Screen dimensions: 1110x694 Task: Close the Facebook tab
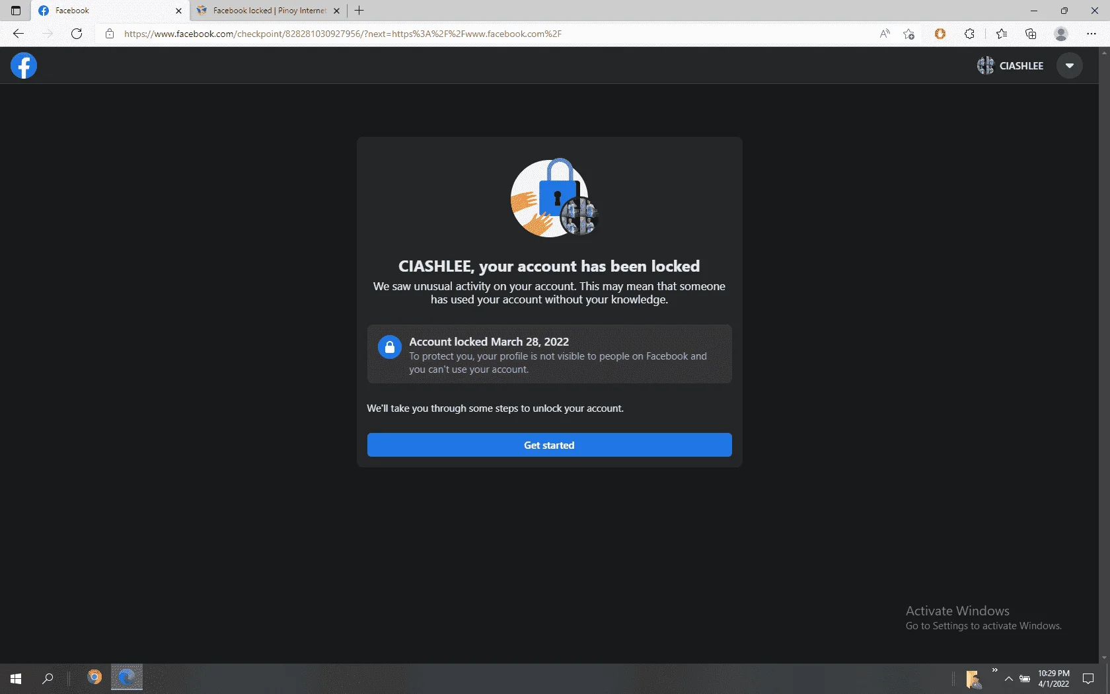pyautogui.click(x=178, y=11)
